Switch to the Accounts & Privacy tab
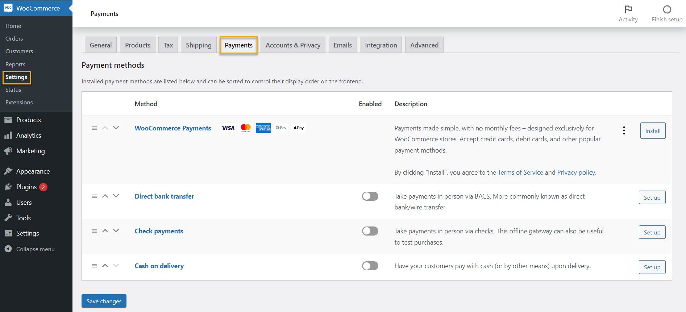 point(293,45)
